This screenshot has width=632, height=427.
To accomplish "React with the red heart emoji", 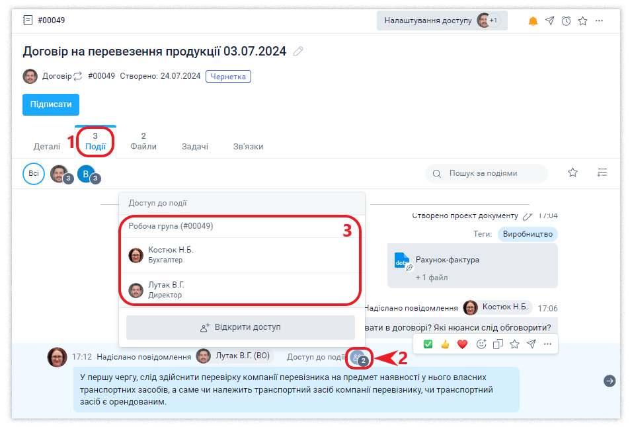I will point(463,344).
